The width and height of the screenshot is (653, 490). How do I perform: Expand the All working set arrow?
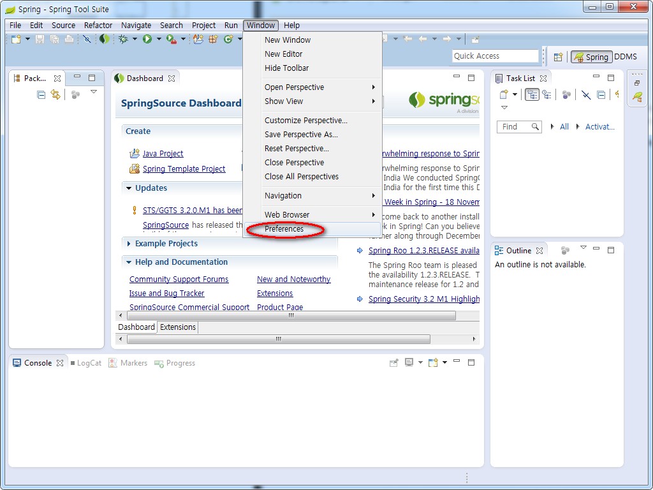pos(552,127)
